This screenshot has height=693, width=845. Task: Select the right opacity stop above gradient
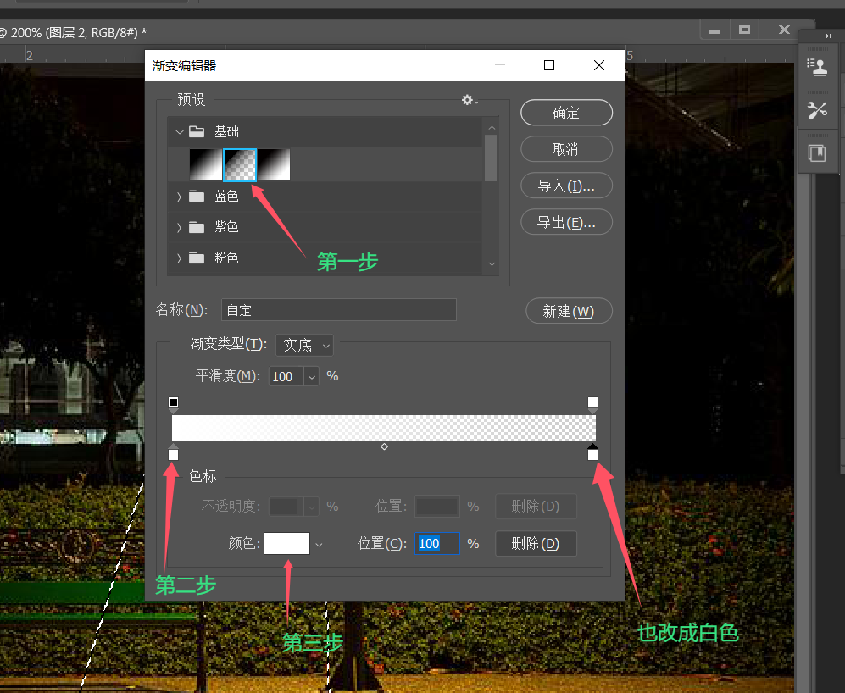click(592, 404)
